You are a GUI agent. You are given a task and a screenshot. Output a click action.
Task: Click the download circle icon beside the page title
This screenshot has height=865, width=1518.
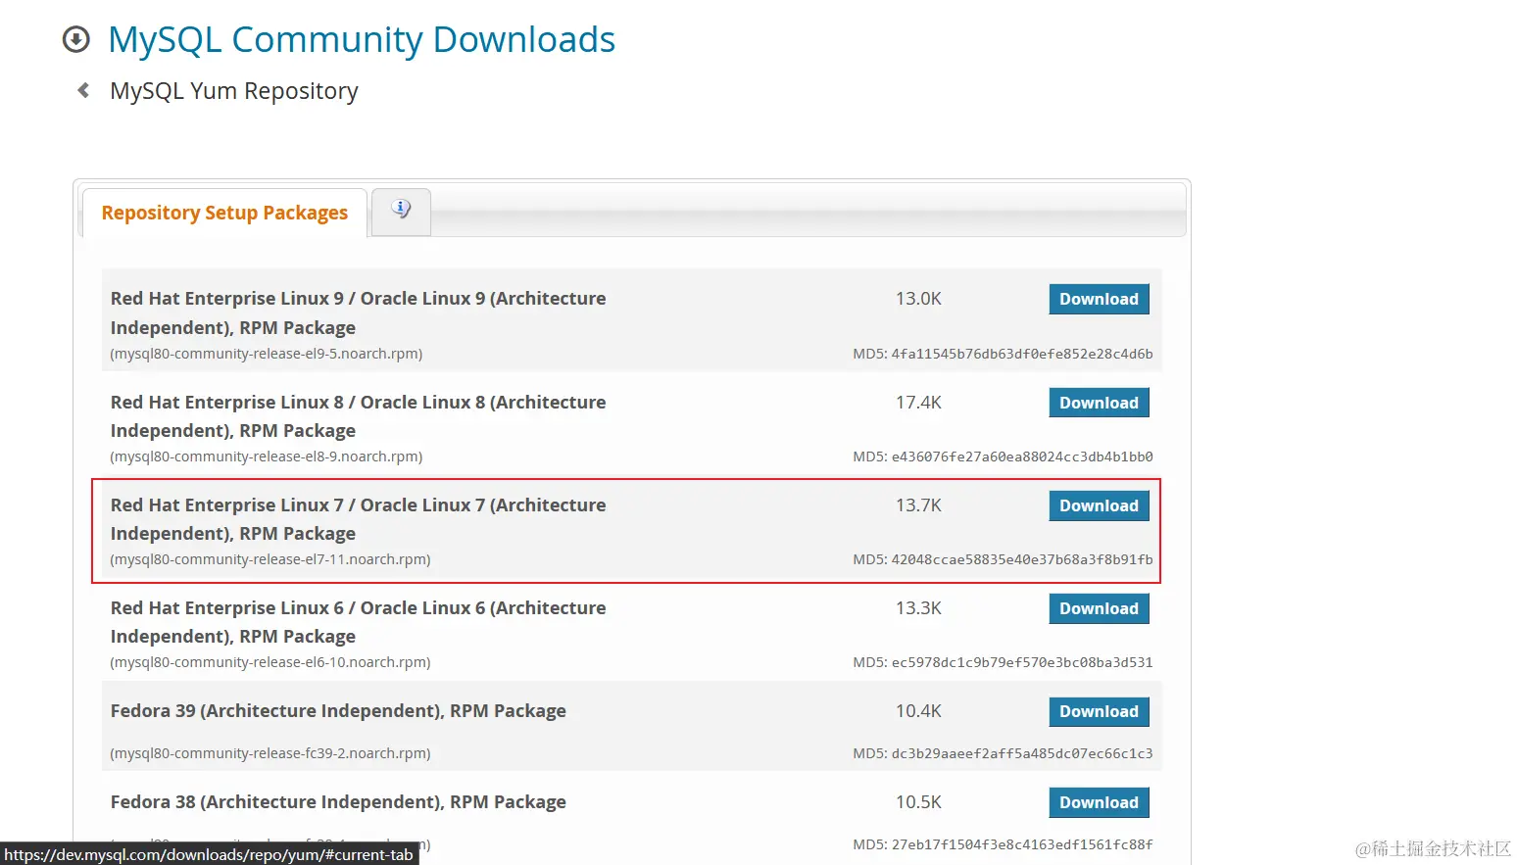point(75,39)
